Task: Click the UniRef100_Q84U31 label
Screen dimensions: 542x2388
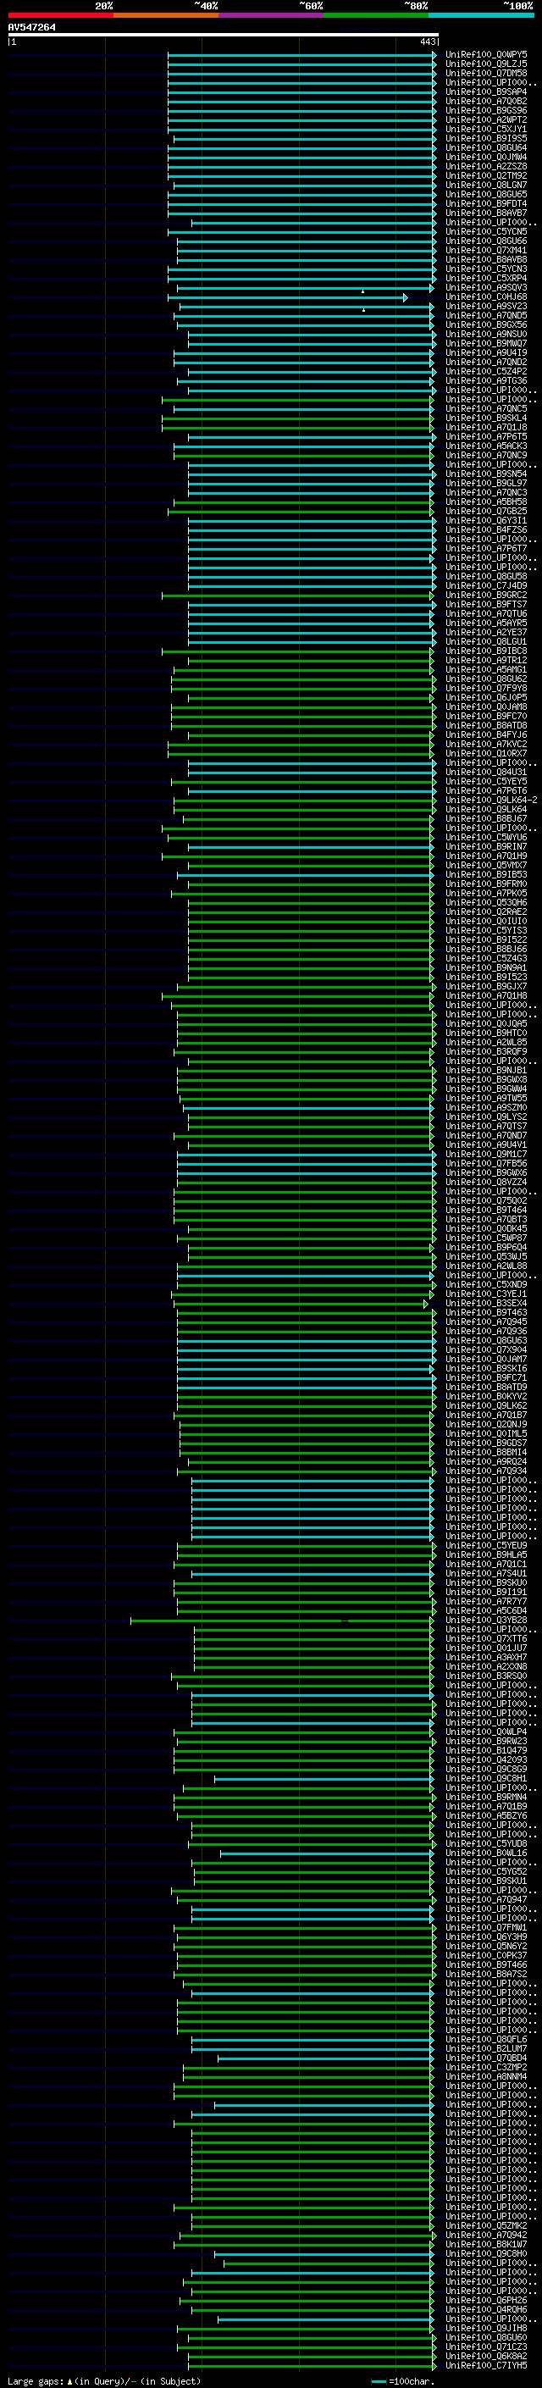Action: 486,773
